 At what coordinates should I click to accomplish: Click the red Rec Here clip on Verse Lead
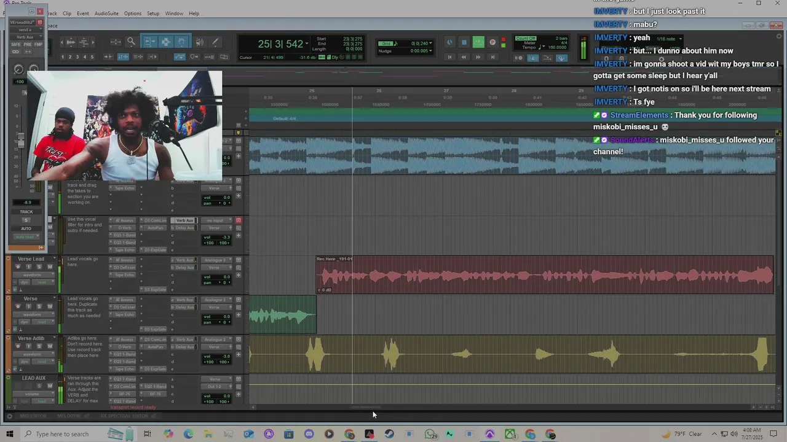[x=545, y=275]
